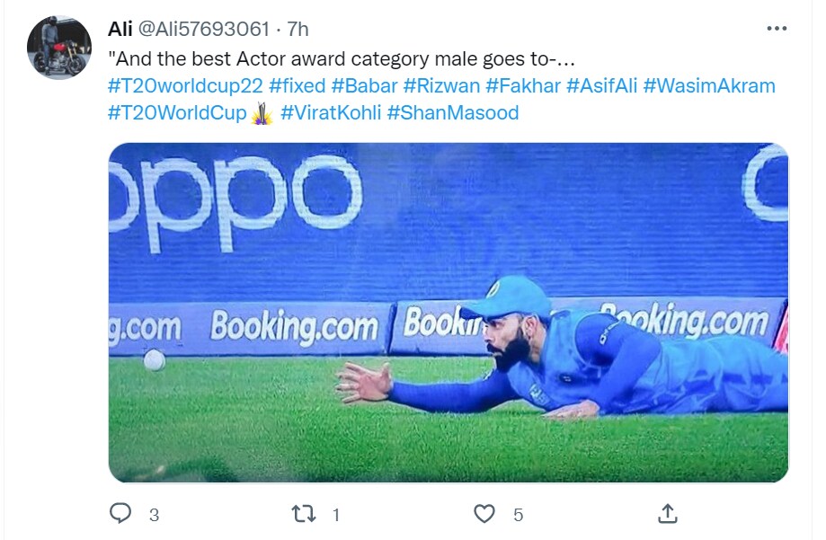Image resolution: width=826 pixels, height=540 pixels.
Task: Open the tweet's more options menu
Action: [777, 29]
